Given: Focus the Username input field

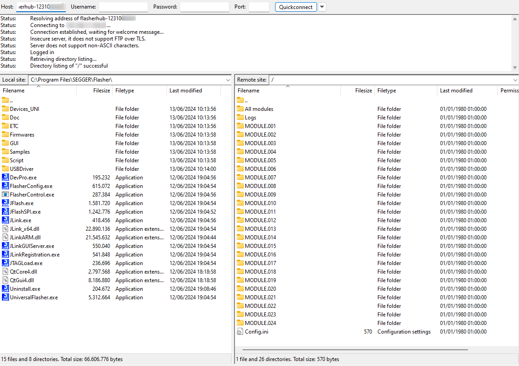Looking at the screenshot, I should pos(123,7).
